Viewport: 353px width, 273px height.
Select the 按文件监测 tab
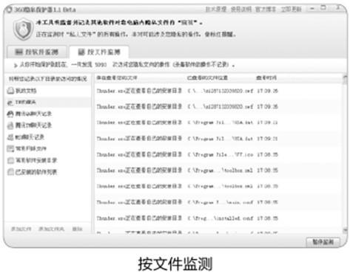click(x=99, y=52)
